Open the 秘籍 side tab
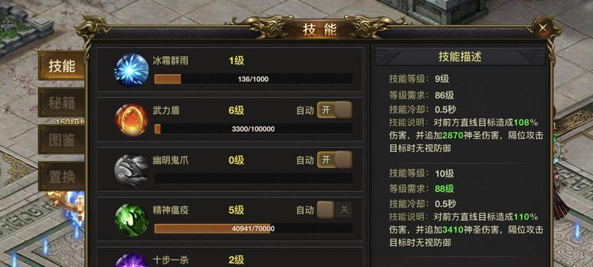This screenshot has width=593, height=267. 61,103
